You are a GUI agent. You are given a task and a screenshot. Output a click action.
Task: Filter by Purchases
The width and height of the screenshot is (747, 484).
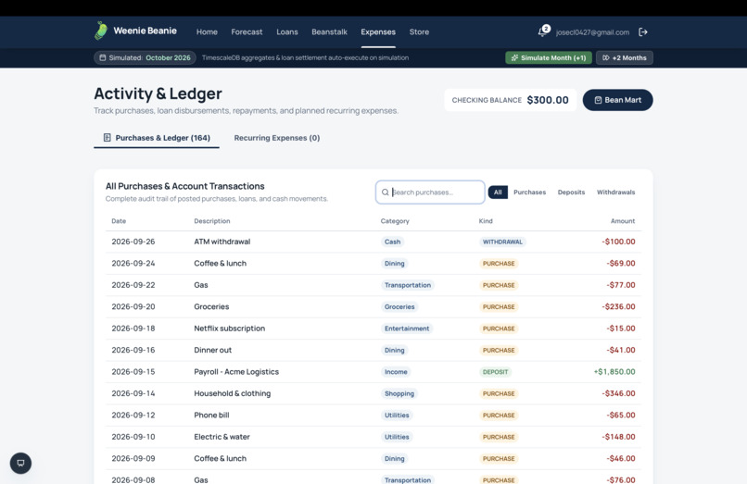pos(530,192)
